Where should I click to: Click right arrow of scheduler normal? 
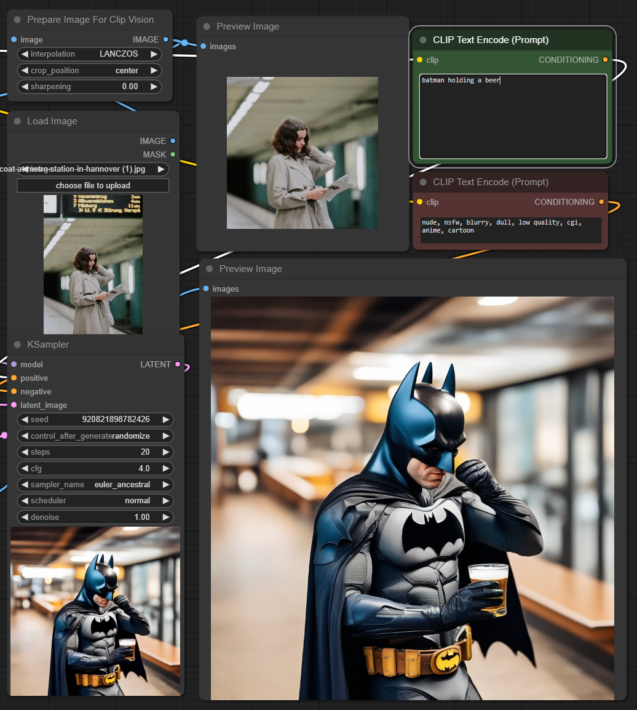(166, 501)
